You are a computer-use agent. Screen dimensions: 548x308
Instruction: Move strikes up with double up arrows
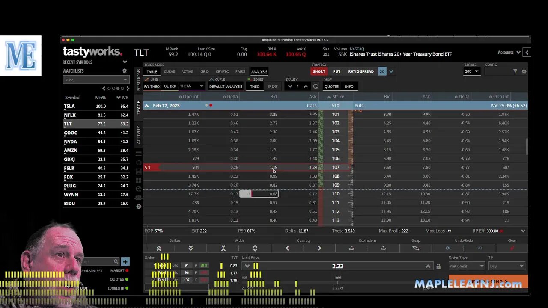pos(159,248)
